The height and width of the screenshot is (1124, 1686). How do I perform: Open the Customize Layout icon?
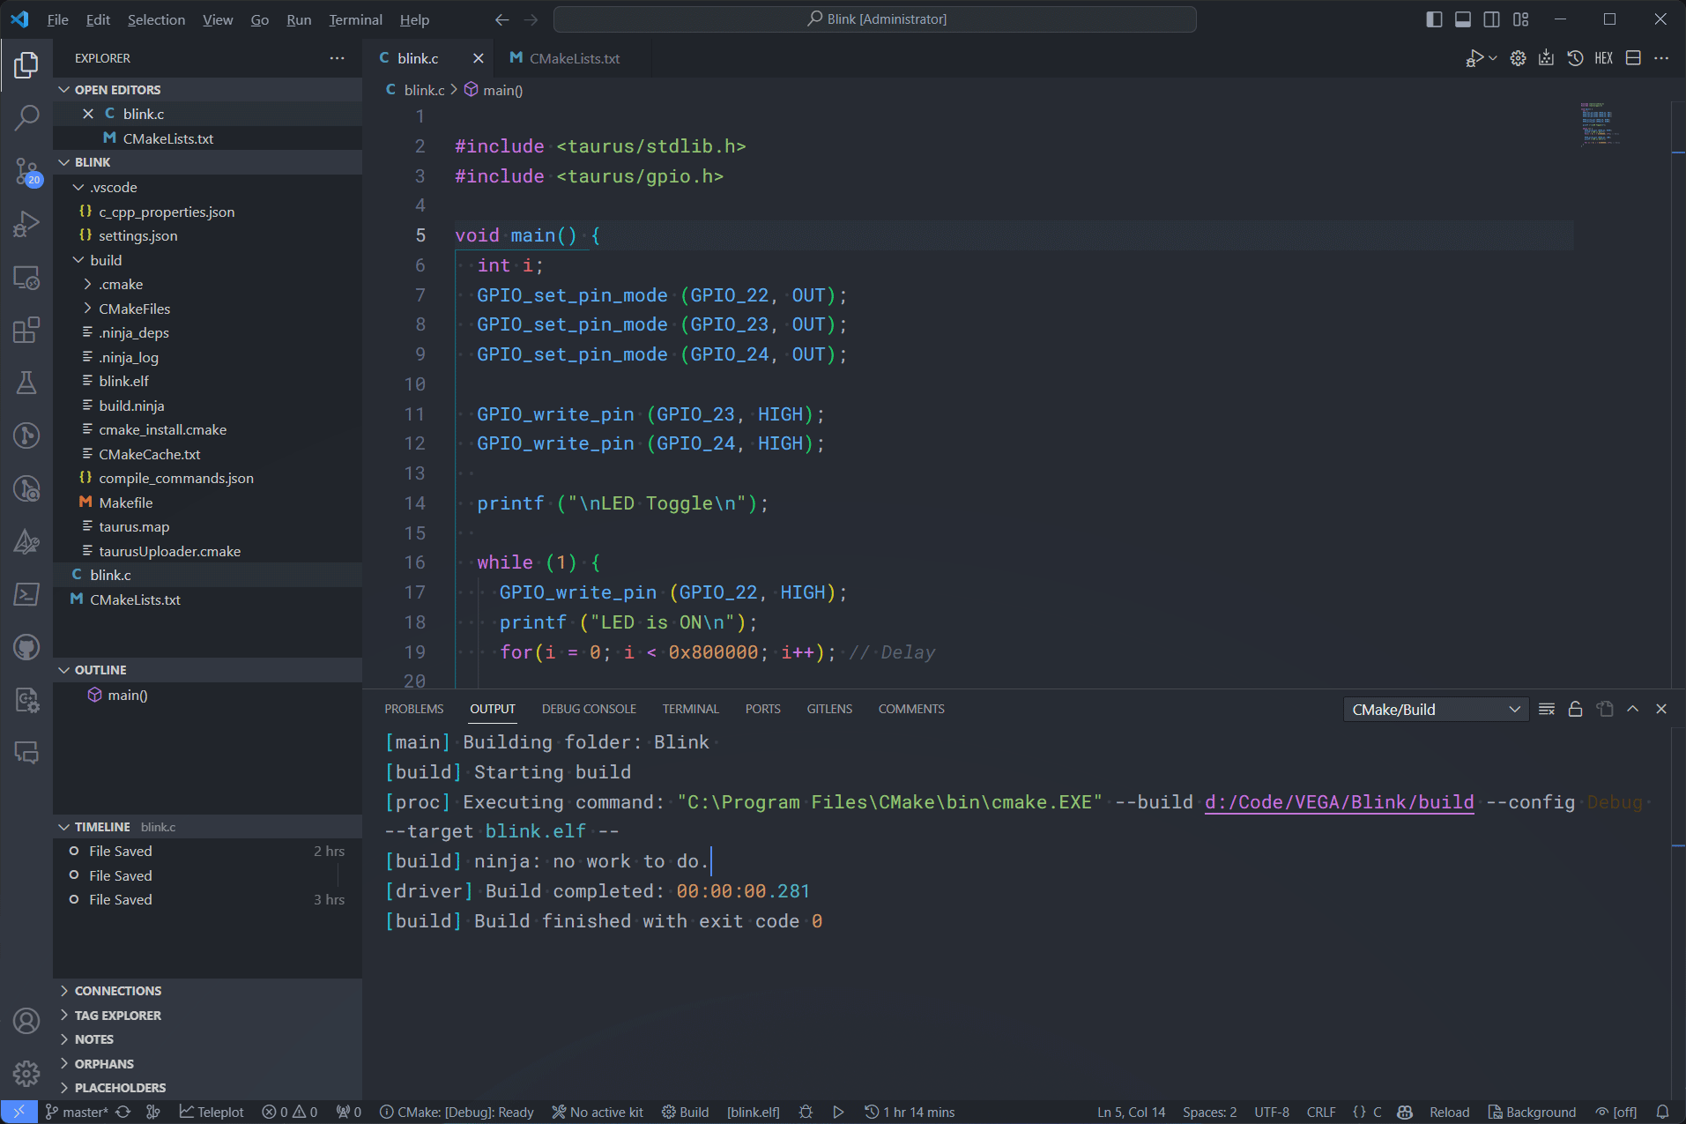pos(1521,19)
